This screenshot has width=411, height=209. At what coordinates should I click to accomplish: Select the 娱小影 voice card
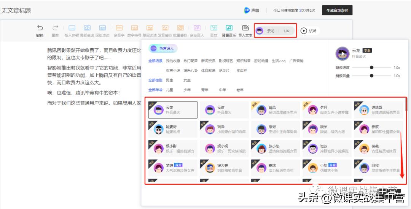point(173,149)
